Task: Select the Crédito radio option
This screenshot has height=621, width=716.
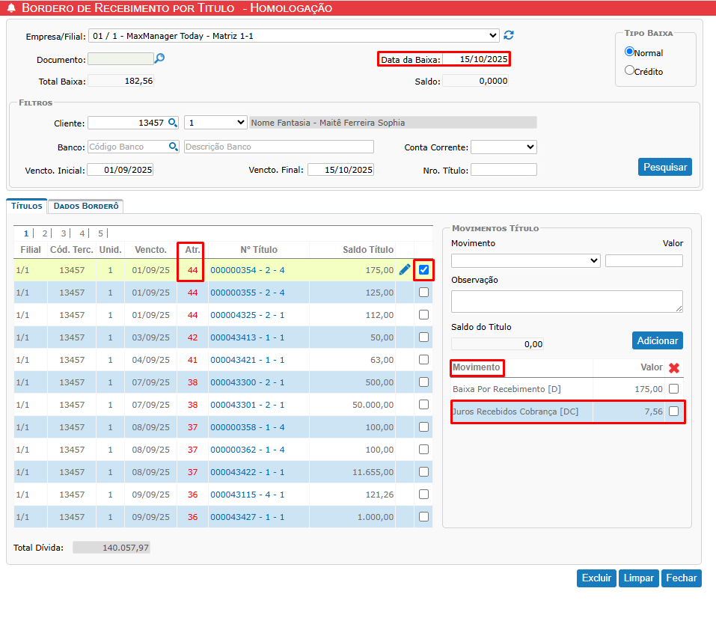Action: [x=629, y=71]
